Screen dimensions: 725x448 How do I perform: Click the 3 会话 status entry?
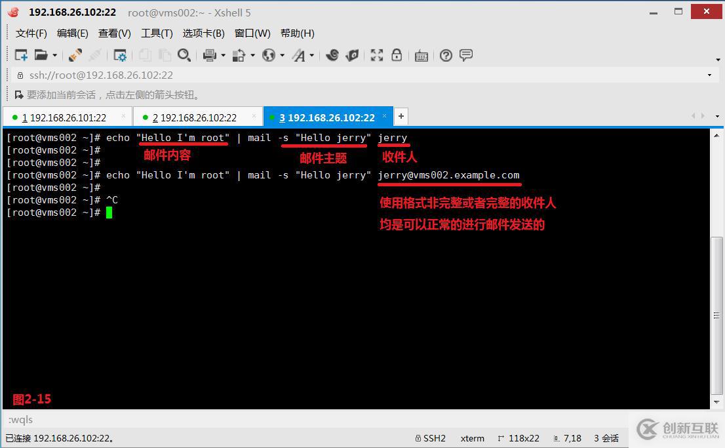coord(606,438)
